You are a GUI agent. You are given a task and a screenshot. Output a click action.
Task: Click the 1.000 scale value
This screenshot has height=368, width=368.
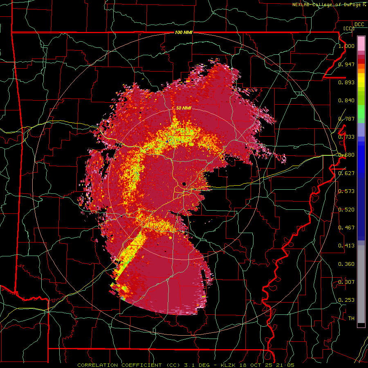pos(346,46)
